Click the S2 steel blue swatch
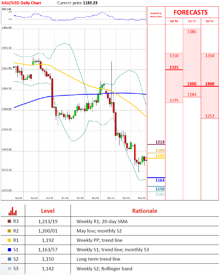This screenshot has width=221, height=275. (x=9, y=259)
